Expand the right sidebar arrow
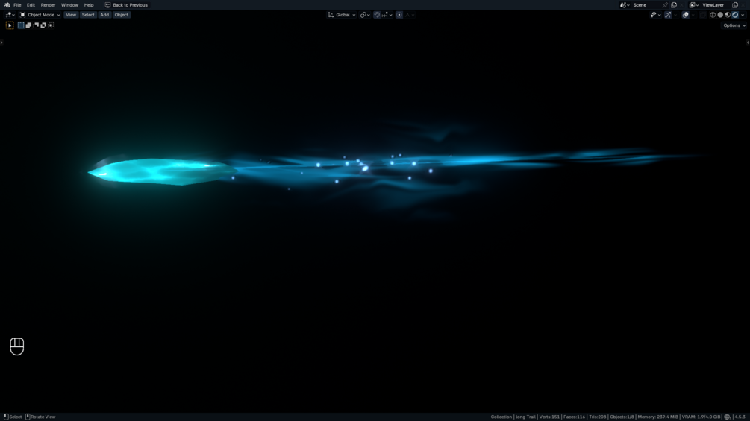The image size is (750, 421). click(748, 42)
